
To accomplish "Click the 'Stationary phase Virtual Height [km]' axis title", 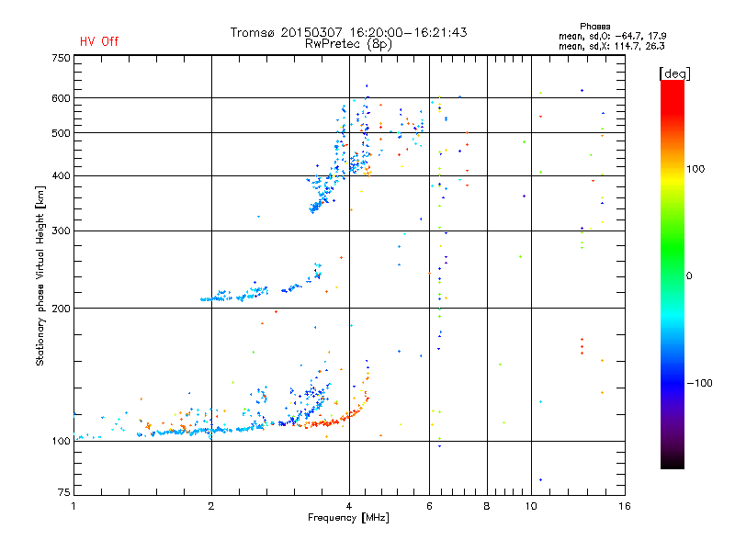I will point(40,275).
